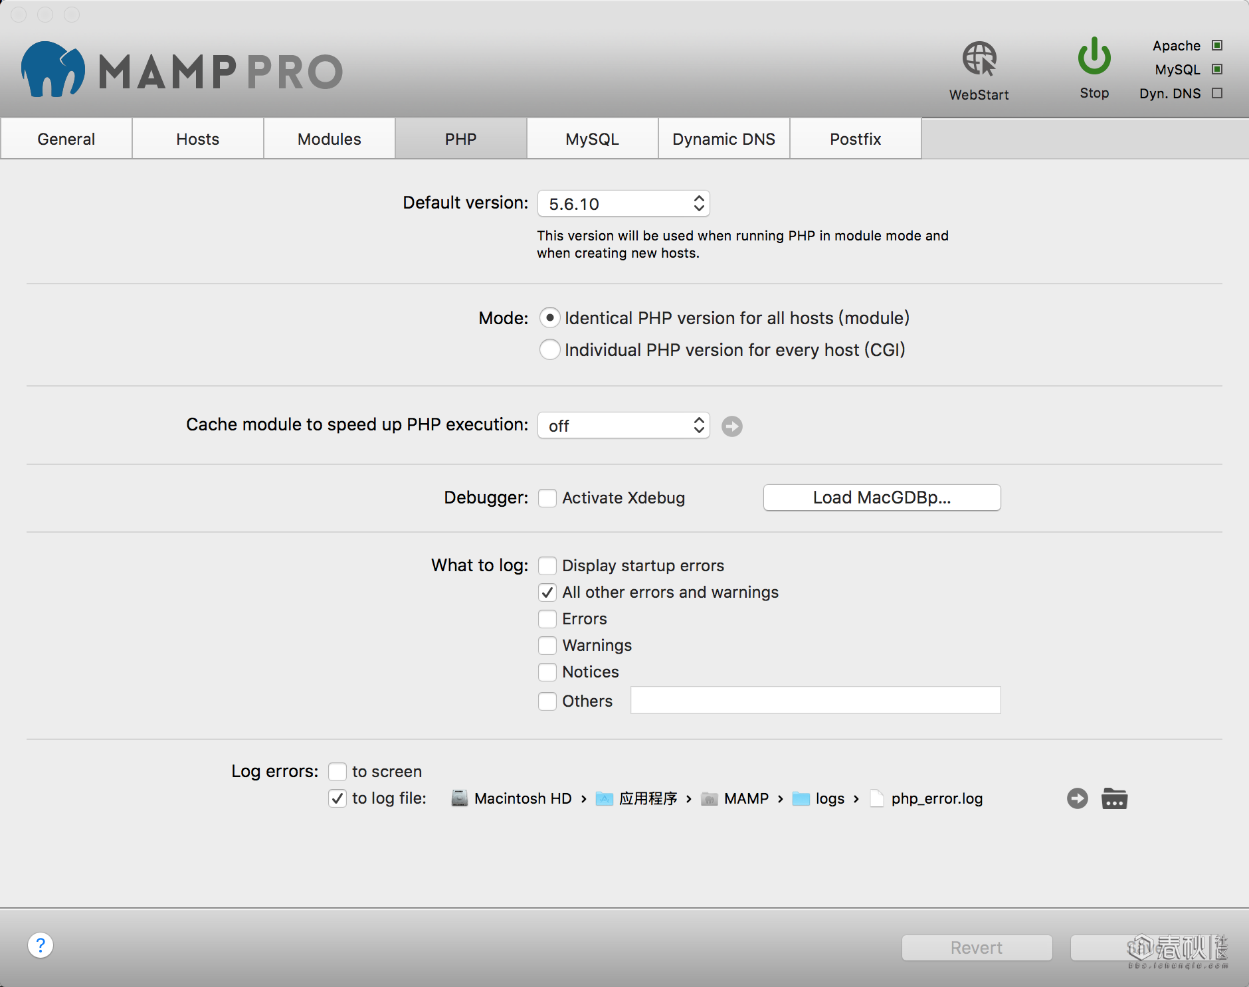The height and width of the screenshot is (987, 1249).
Task: Click WebStart label
Action: point(979,95)
